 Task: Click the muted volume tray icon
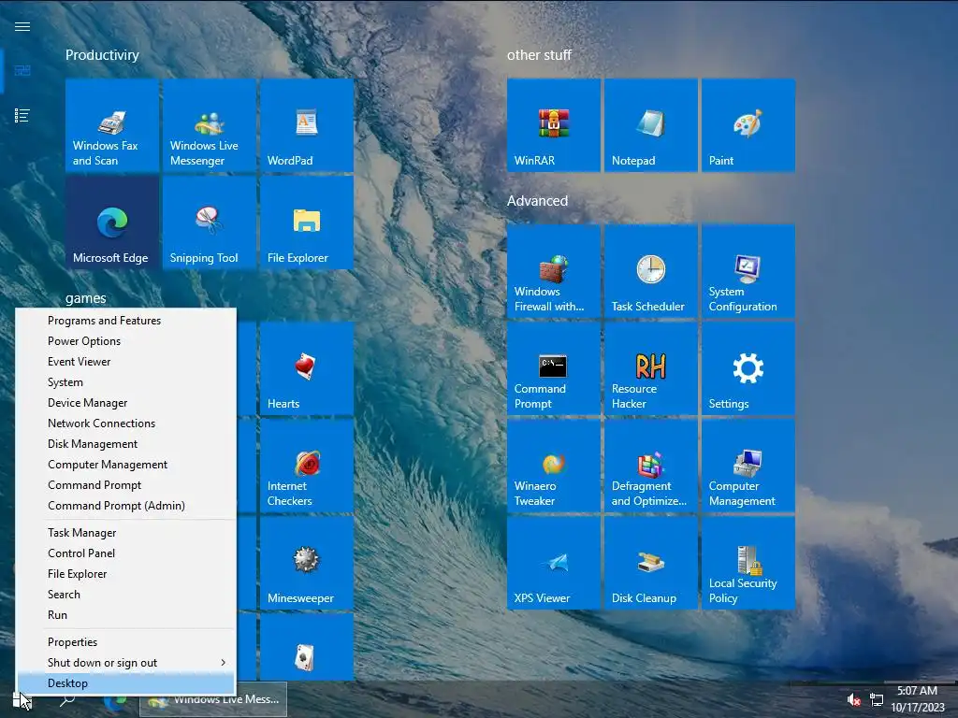point(853,699)
